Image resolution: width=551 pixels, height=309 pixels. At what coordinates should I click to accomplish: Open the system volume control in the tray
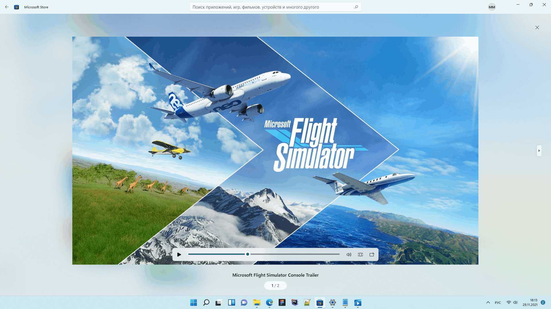[515, 302]
